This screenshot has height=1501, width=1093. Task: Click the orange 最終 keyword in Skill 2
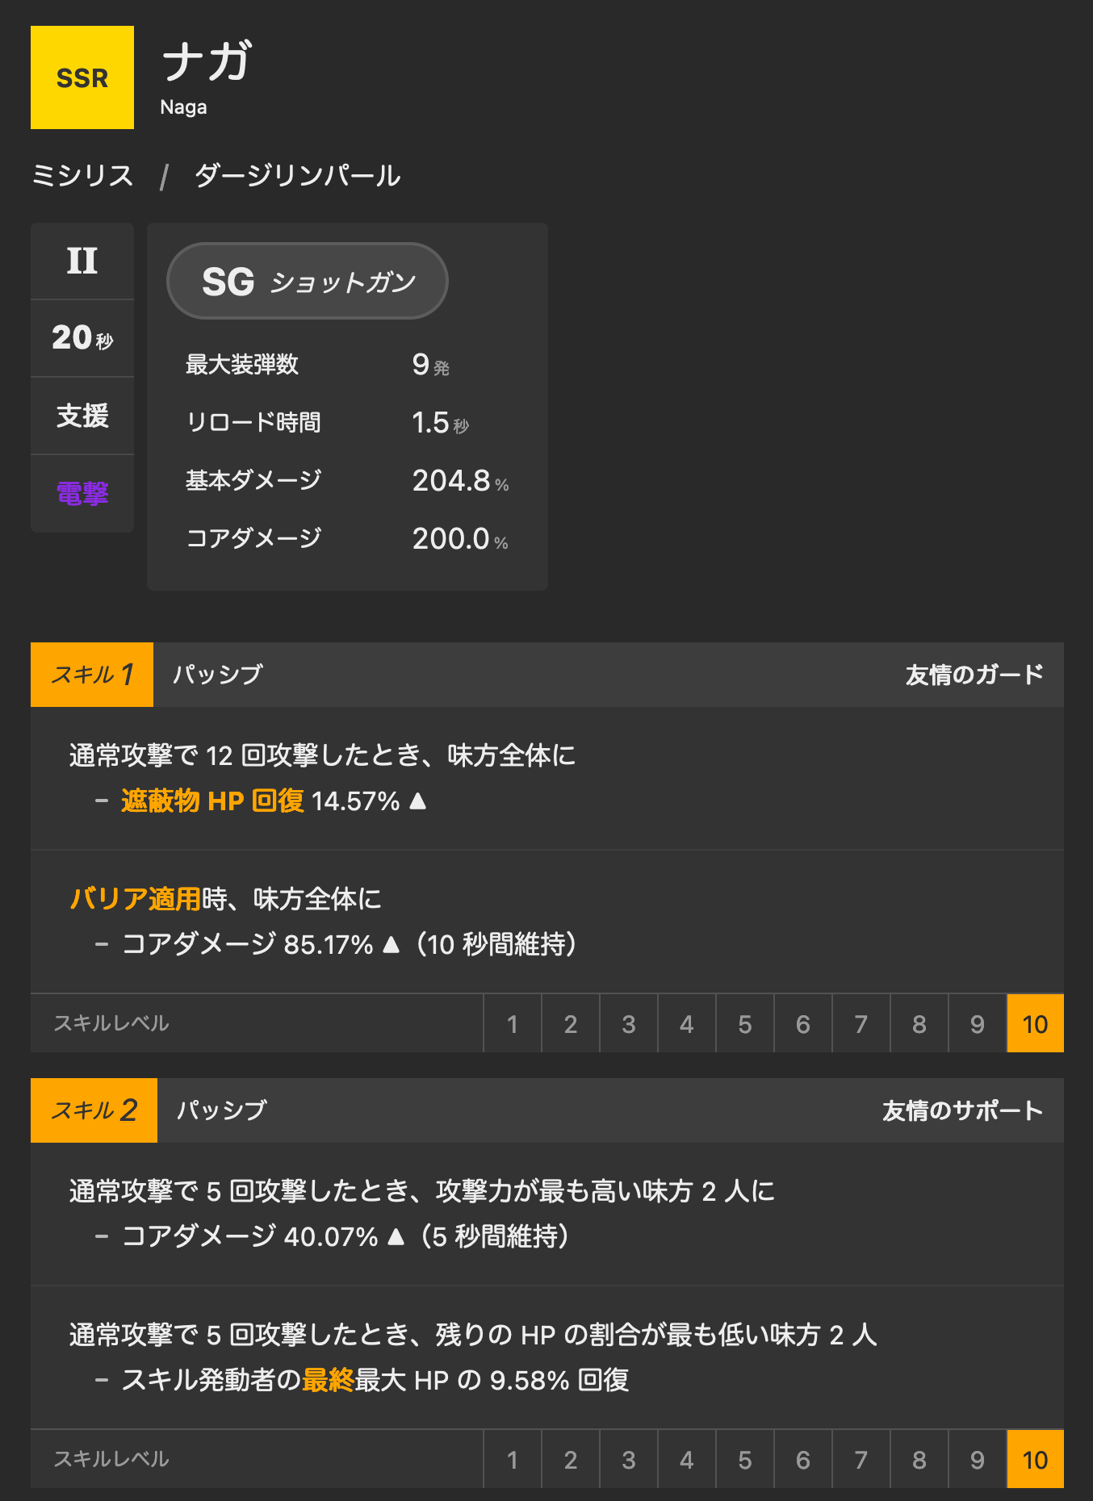pos(328,1380)
